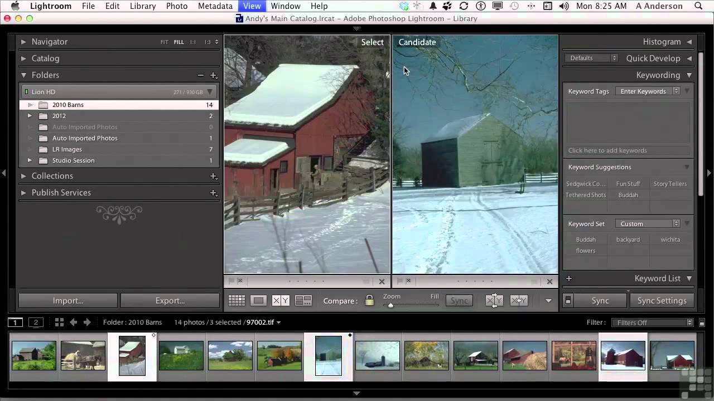Open Enter Keywords dropdown
This screenshot has width=714, height=401.
pyautogui.click(x=648, y=91)
